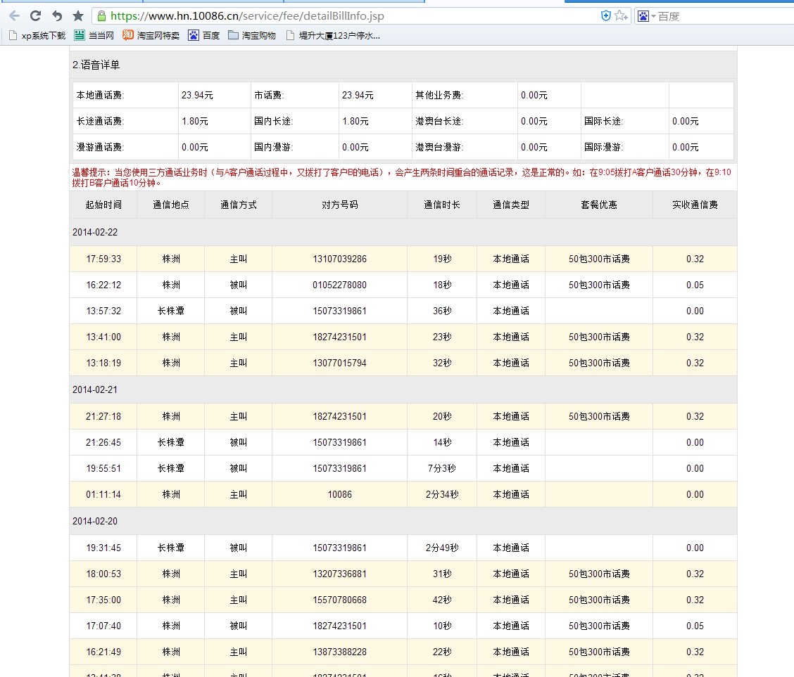This screenshot has width=794, height=677.
Task: Click the browser back arrow
Action: (14, 15)
